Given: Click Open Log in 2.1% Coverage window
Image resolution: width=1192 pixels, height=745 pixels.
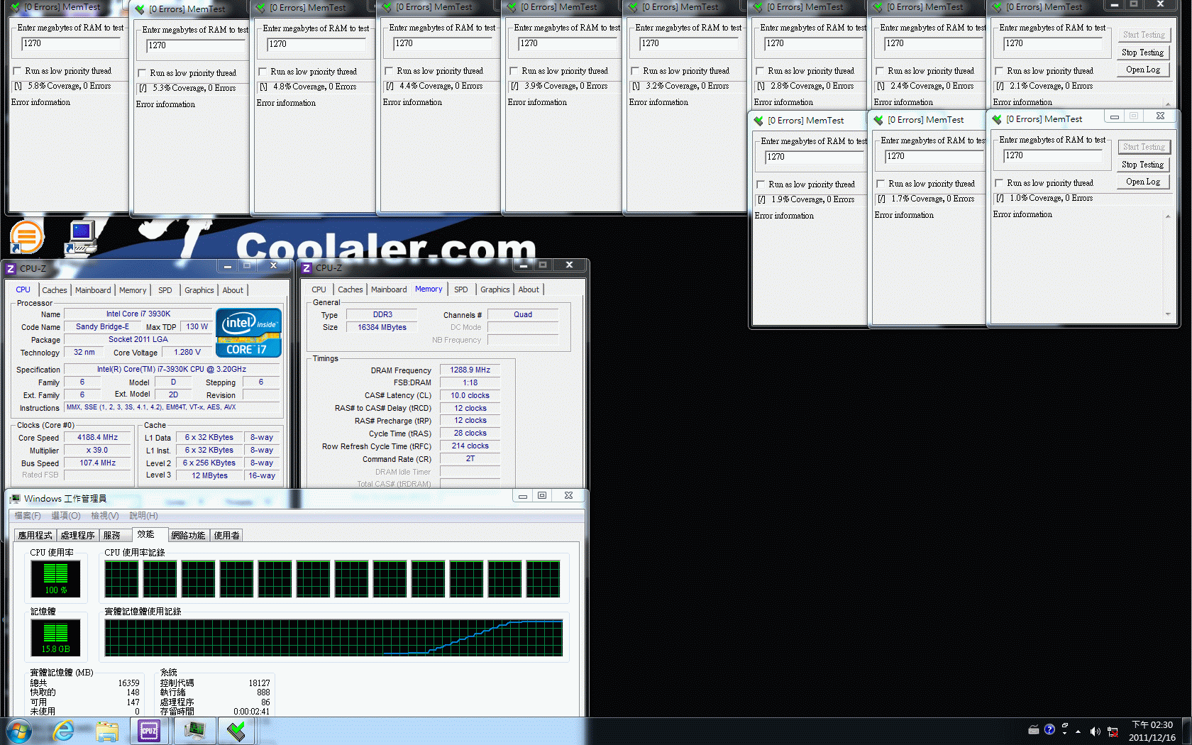Looking at the screenshot, I should click(1143, 70).
